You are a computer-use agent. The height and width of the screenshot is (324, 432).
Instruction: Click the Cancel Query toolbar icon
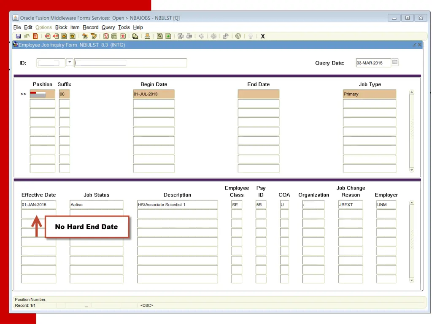[123, 36]
